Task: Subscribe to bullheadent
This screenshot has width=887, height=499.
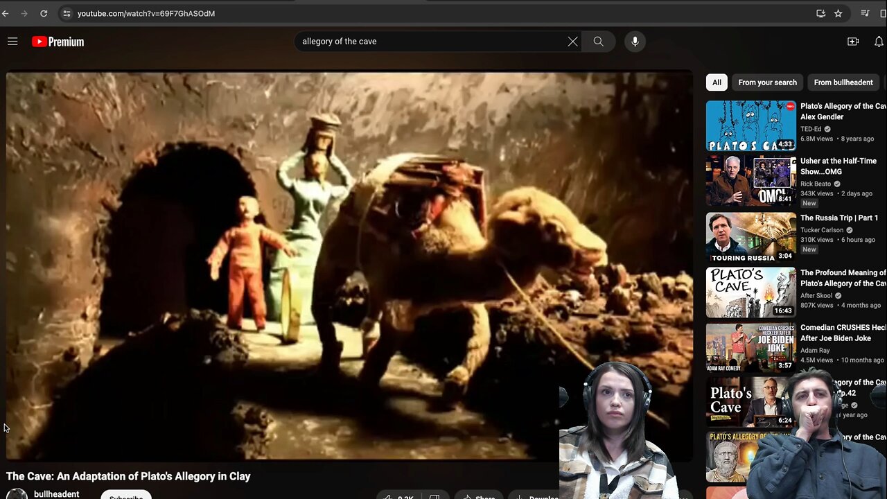Action: click(125, 496)
